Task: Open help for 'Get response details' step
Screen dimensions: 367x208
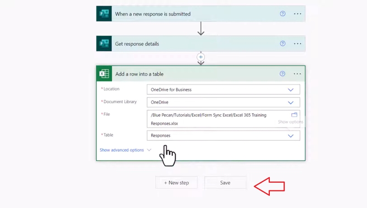Action: tap(283, 44)
